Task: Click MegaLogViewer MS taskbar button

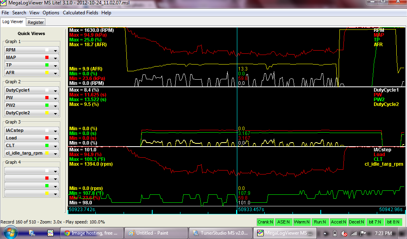Action: click(285, 233)
